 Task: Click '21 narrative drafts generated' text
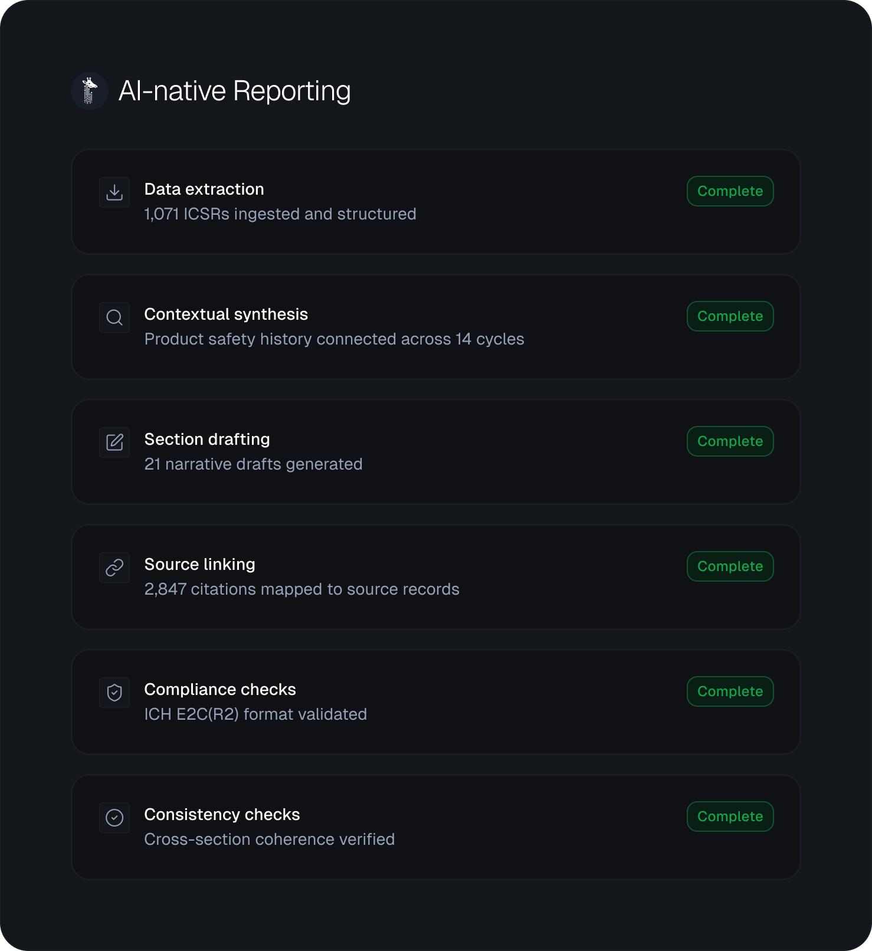point(254,464)
